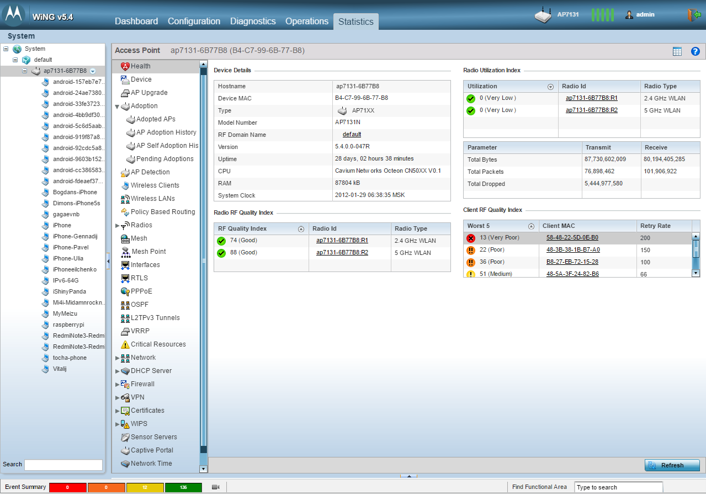Open the ap7131-6B77B8 node dropdown arrow
Screen dimensions: 706x495
pos(93,71)
